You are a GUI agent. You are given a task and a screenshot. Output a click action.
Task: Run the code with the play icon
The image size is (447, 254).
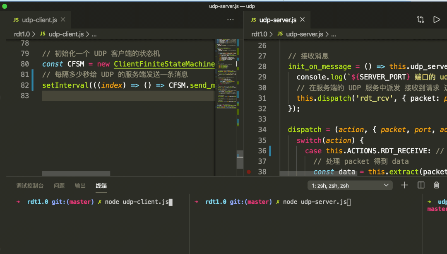(437, 20)
